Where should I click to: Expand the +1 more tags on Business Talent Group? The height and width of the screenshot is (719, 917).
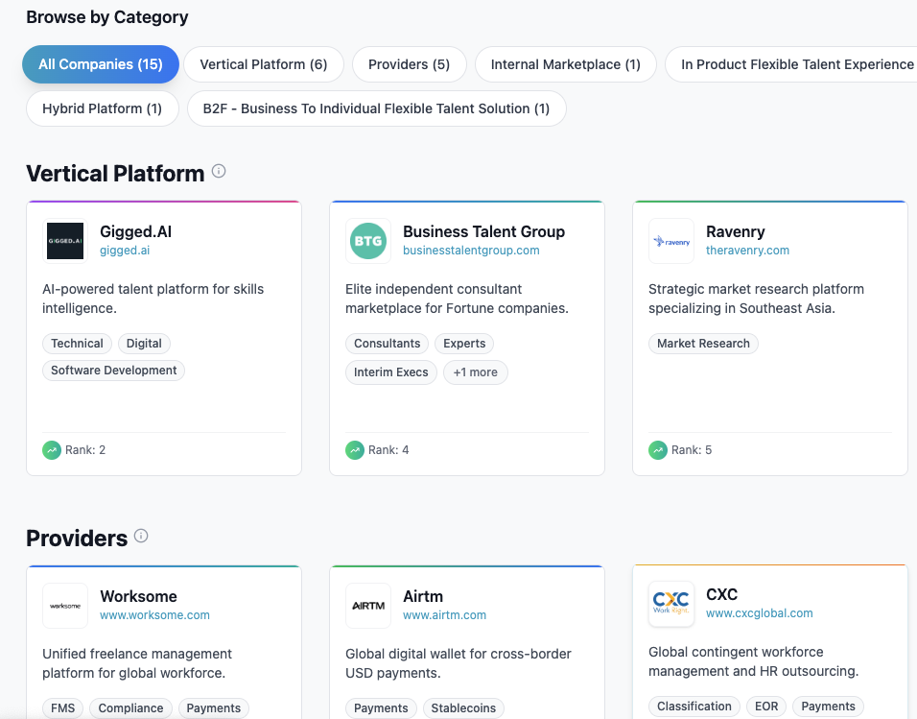(x=476, y=372)
